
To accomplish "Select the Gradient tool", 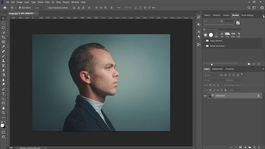I will pyautogui.click(x=3, y=75).
